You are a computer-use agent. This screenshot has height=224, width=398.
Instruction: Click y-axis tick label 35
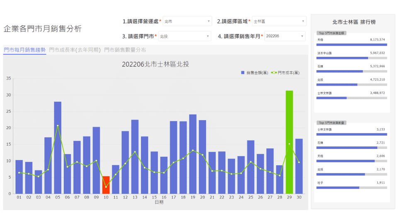click(9, 78)
